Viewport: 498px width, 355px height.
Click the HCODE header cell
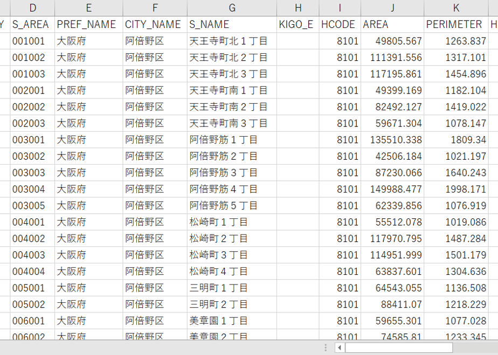tap(340, 24)
